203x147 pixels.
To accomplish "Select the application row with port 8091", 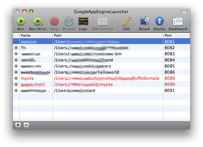I will (97, 90).
